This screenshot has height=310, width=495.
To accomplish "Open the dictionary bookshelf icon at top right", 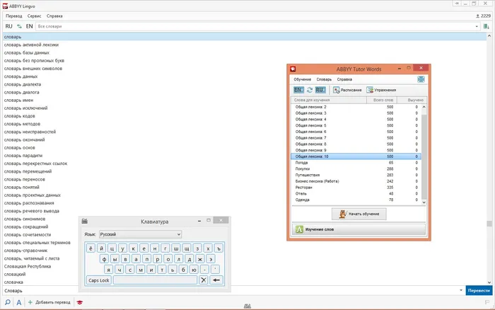I will 487,27.
